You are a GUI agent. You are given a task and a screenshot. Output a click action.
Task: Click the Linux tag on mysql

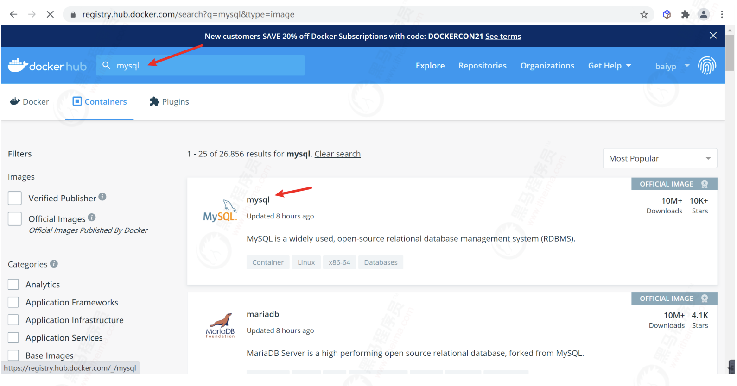(306, 262)
